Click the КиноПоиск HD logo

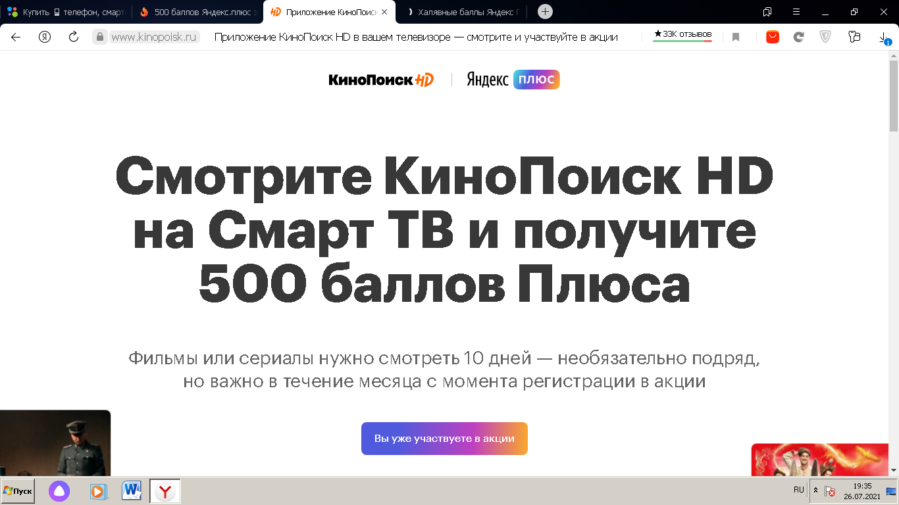(x=382, y=80)
